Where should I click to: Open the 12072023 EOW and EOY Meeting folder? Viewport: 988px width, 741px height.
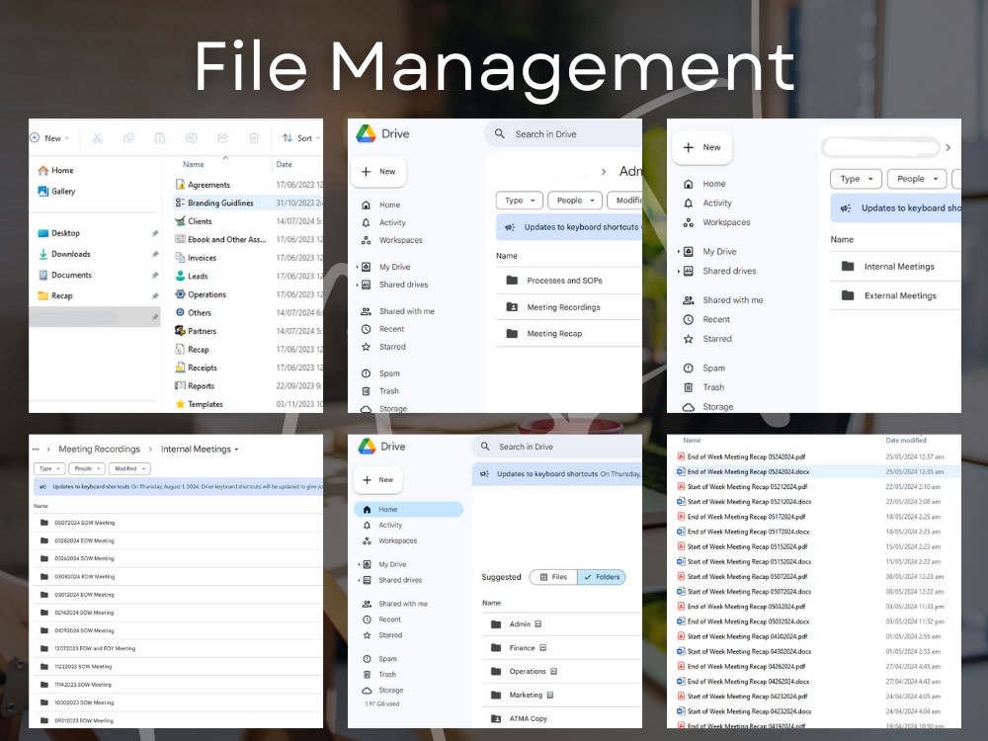click(178, 648)
